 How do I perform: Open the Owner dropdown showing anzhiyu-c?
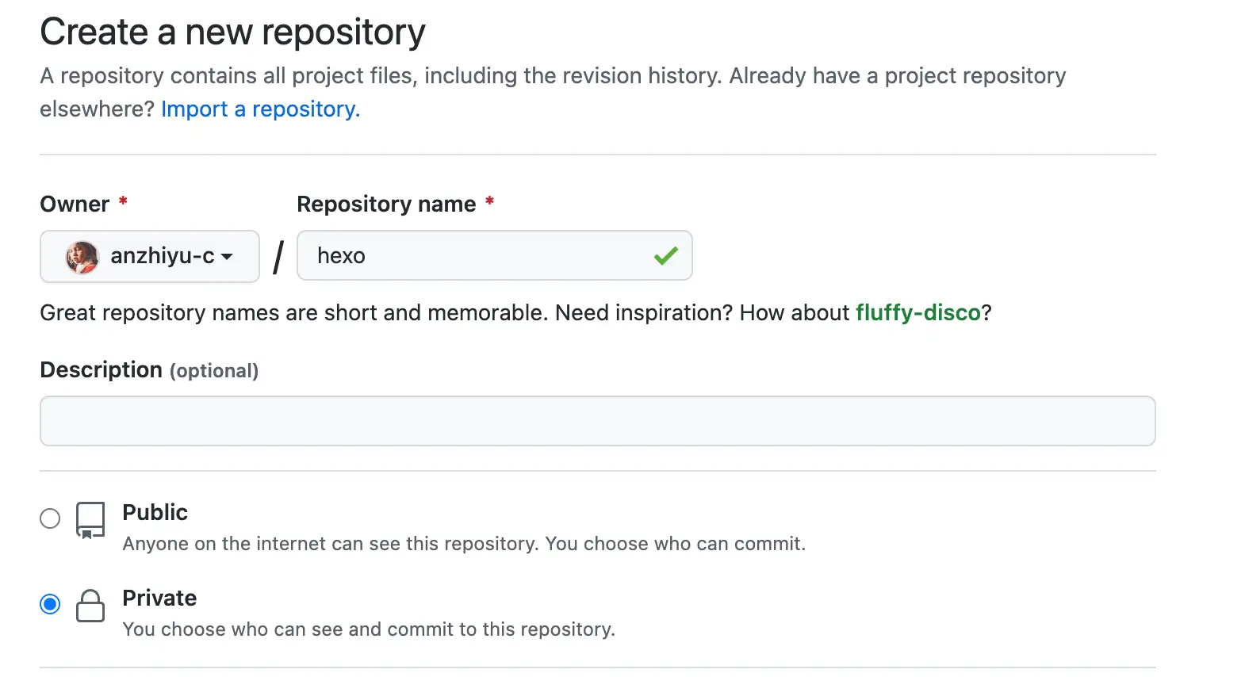coord(150,256)
